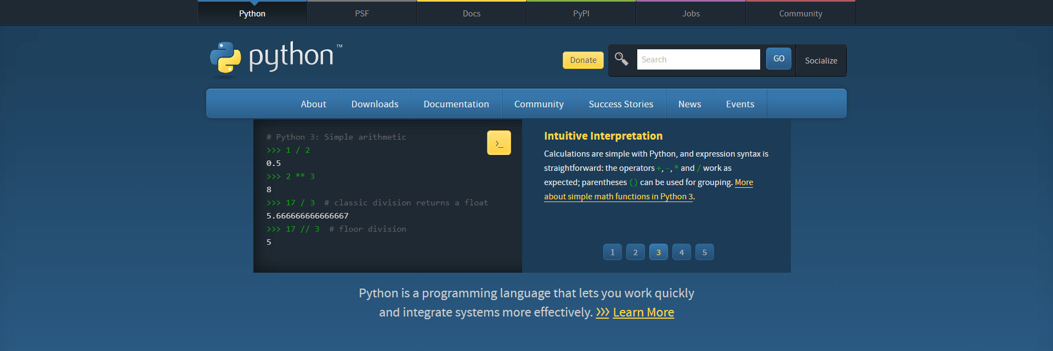This screenshot has width=1053, height=351.
Task: Go to the Jobs top tab
Action: [x=690, y=14]
